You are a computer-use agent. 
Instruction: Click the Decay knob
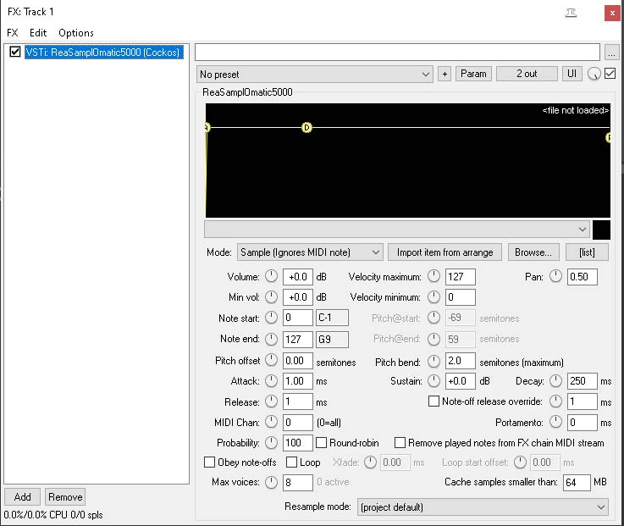tap(556, 381)
